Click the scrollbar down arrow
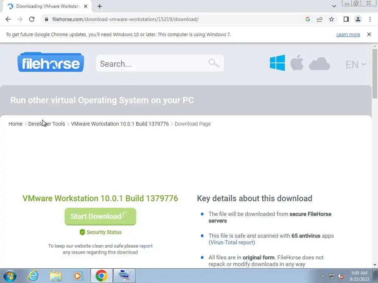The height and width of the screenshot is (283, 378). tap(375, 265)
